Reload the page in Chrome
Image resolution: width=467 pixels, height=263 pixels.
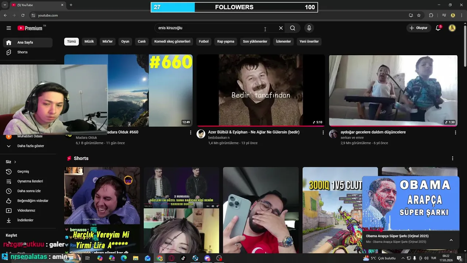click(x=23, y=15)
